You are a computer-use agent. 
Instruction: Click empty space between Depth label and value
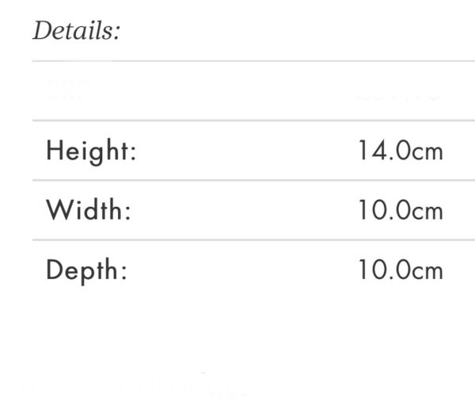click(242, 270)
